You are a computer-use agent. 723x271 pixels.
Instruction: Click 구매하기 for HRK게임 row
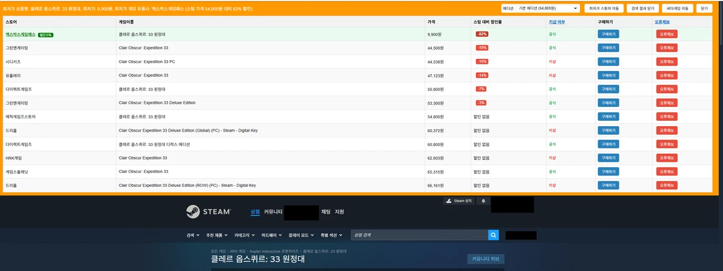pos(608,158)
